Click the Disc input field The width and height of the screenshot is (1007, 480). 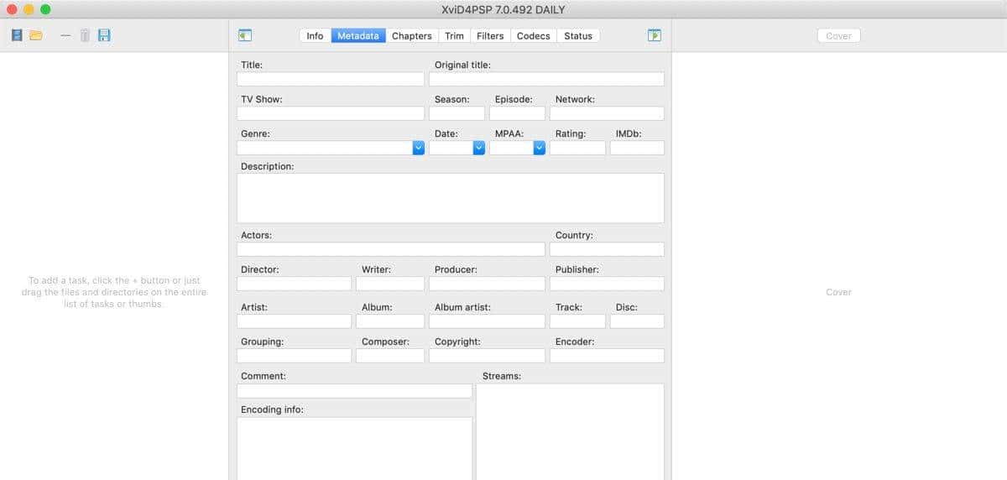coord(637,321)
